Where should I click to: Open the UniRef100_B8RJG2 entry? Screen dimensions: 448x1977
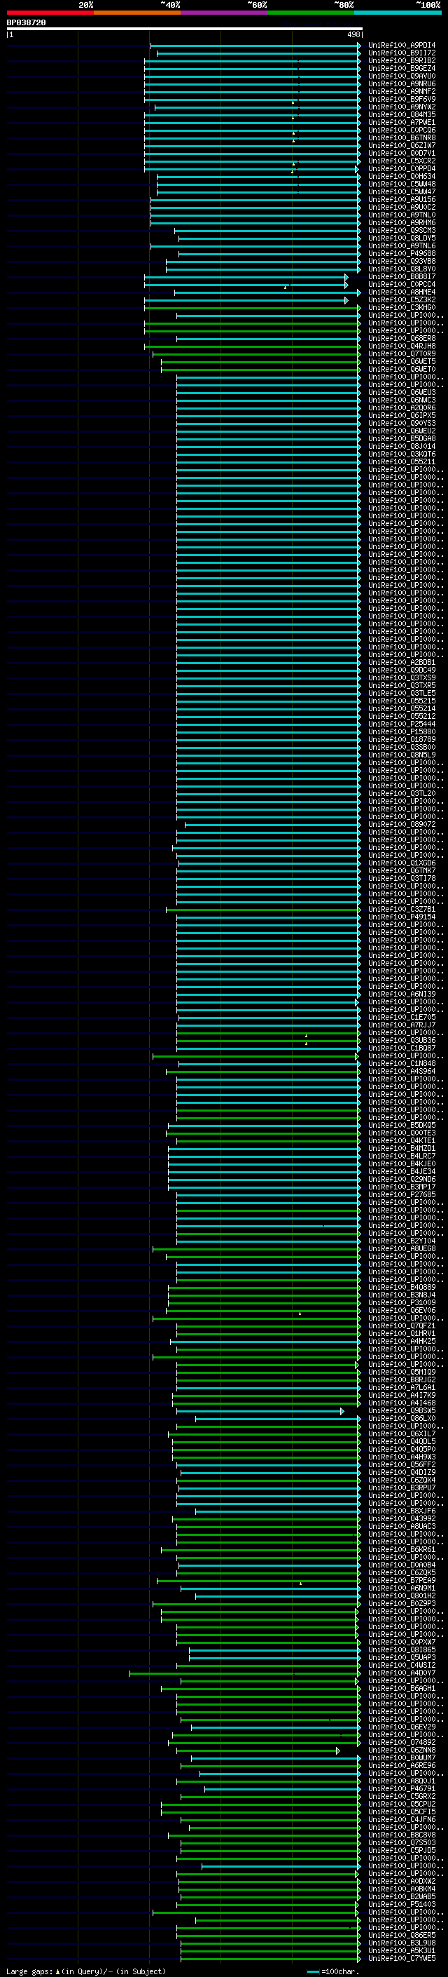401,1380
